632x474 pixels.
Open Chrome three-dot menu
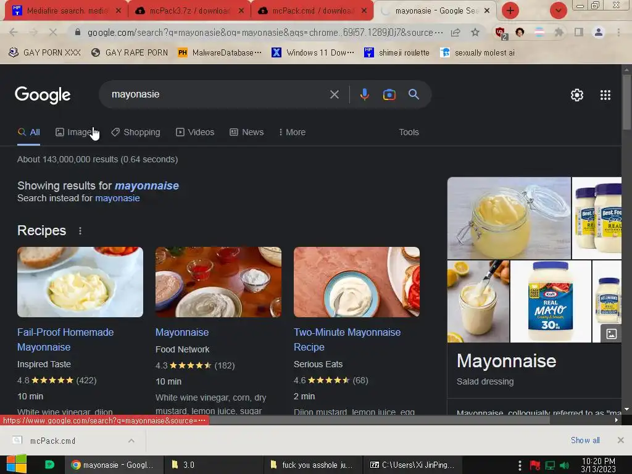(x=618, y=32)
